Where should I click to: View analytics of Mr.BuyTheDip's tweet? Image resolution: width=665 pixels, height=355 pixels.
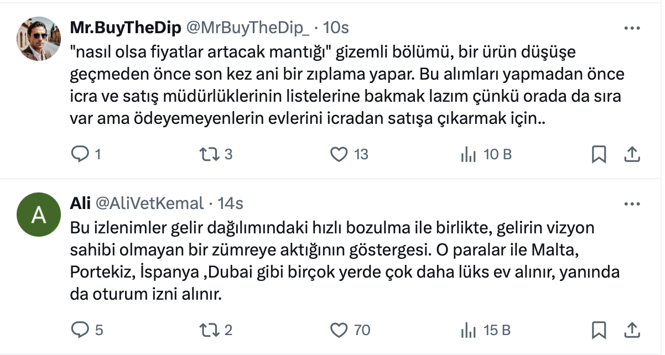click(x=468, y=154)
